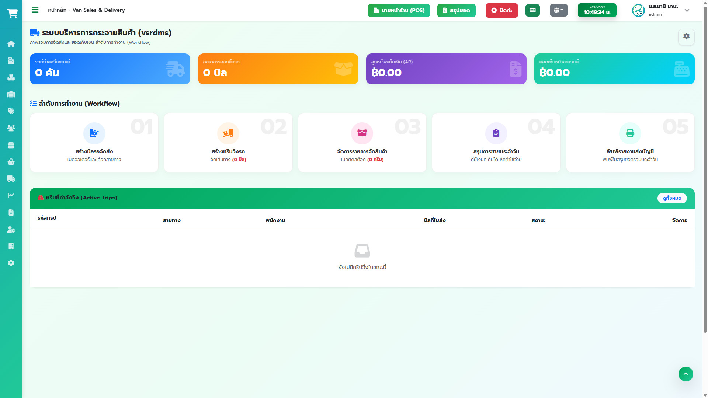Click the red ปิดกะ button

point(502,10)
